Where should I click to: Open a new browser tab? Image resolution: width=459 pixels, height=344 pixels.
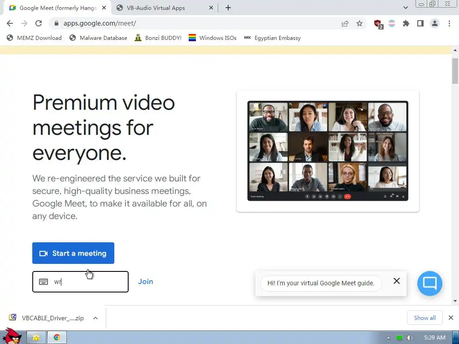coord(228,8)
